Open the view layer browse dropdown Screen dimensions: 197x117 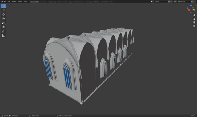(175, 2)
